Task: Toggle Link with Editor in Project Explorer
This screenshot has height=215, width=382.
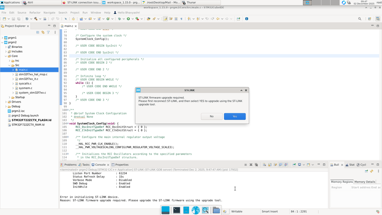Action: tap(43, 33)
